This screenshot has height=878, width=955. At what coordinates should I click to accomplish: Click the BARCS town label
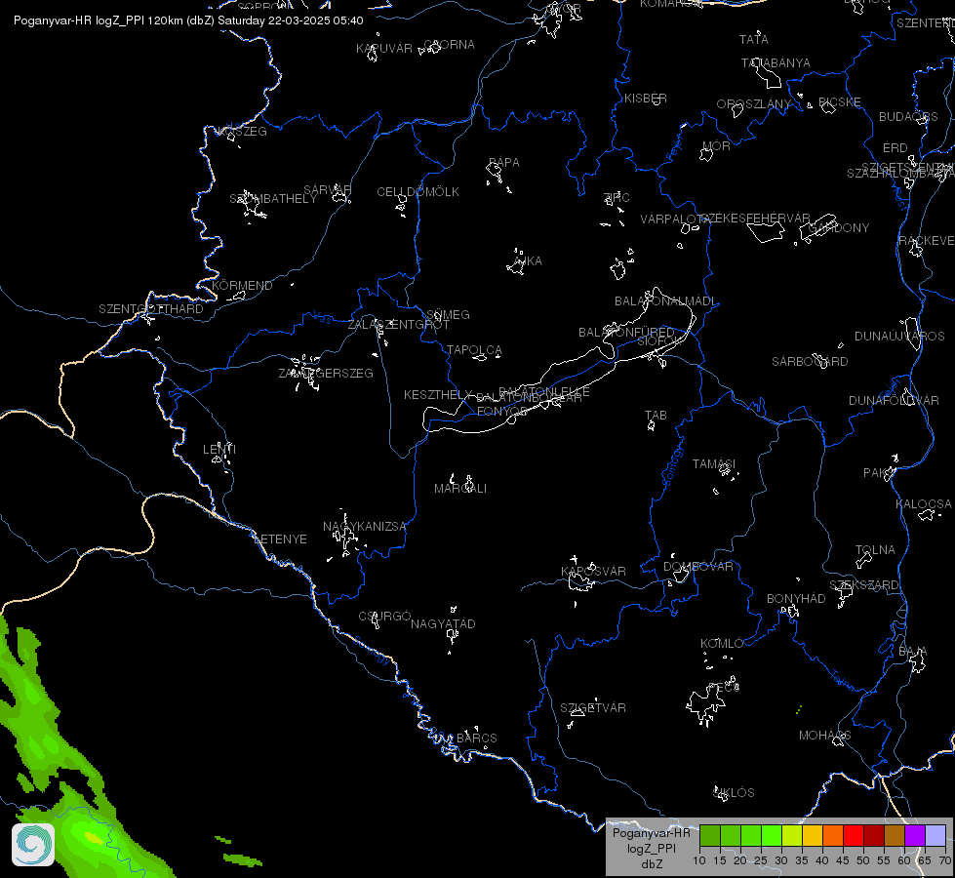coord(477,738)
